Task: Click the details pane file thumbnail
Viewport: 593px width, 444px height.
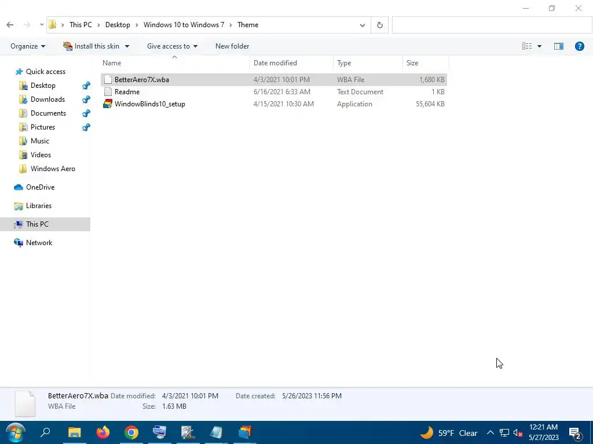Action: click(25, 403)
